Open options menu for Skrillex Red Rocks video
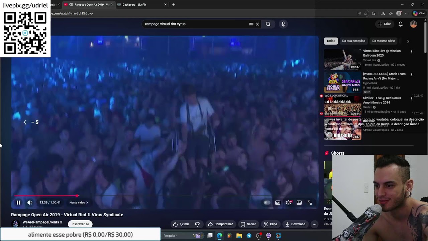 412,98
